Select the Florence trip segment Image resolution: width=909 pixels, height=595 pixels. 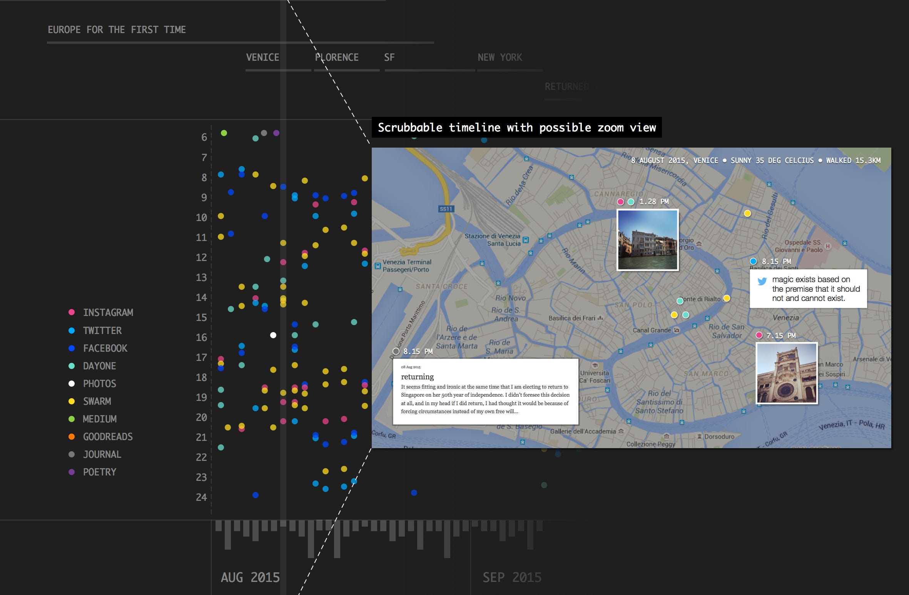tap(337, 57)
